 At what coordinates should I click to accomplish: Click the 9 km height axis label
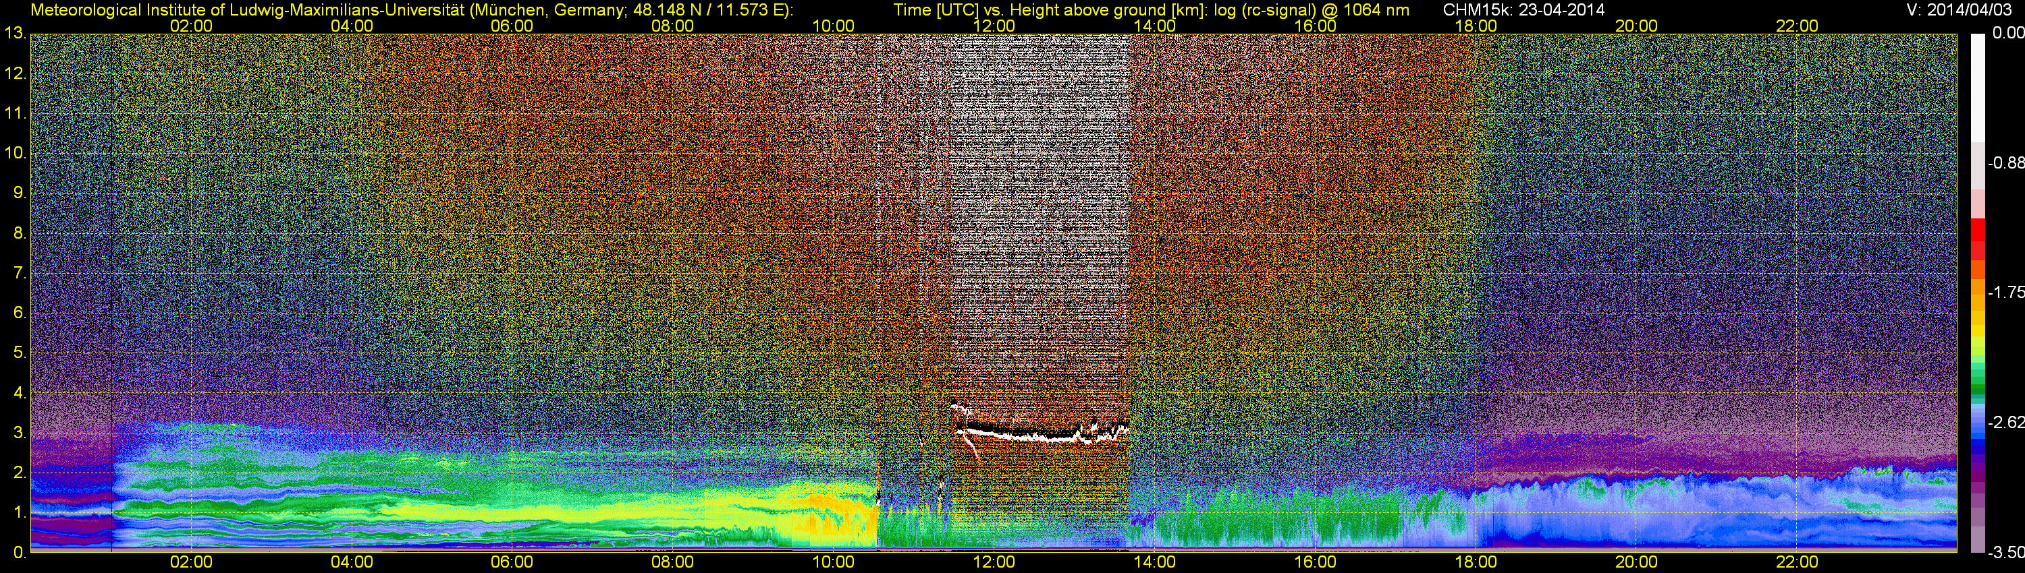pyautogui.click(x=20, y=193)
